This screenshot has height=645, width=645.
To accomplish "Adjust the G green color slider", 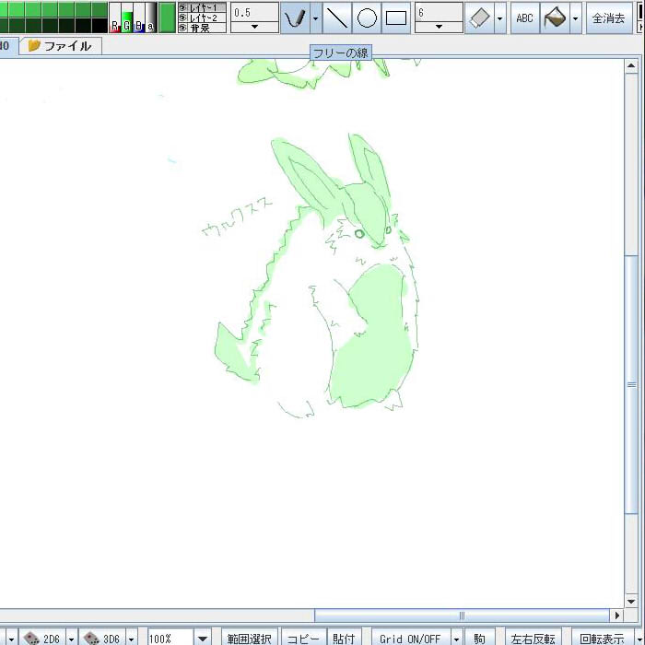I will (127, 18).
